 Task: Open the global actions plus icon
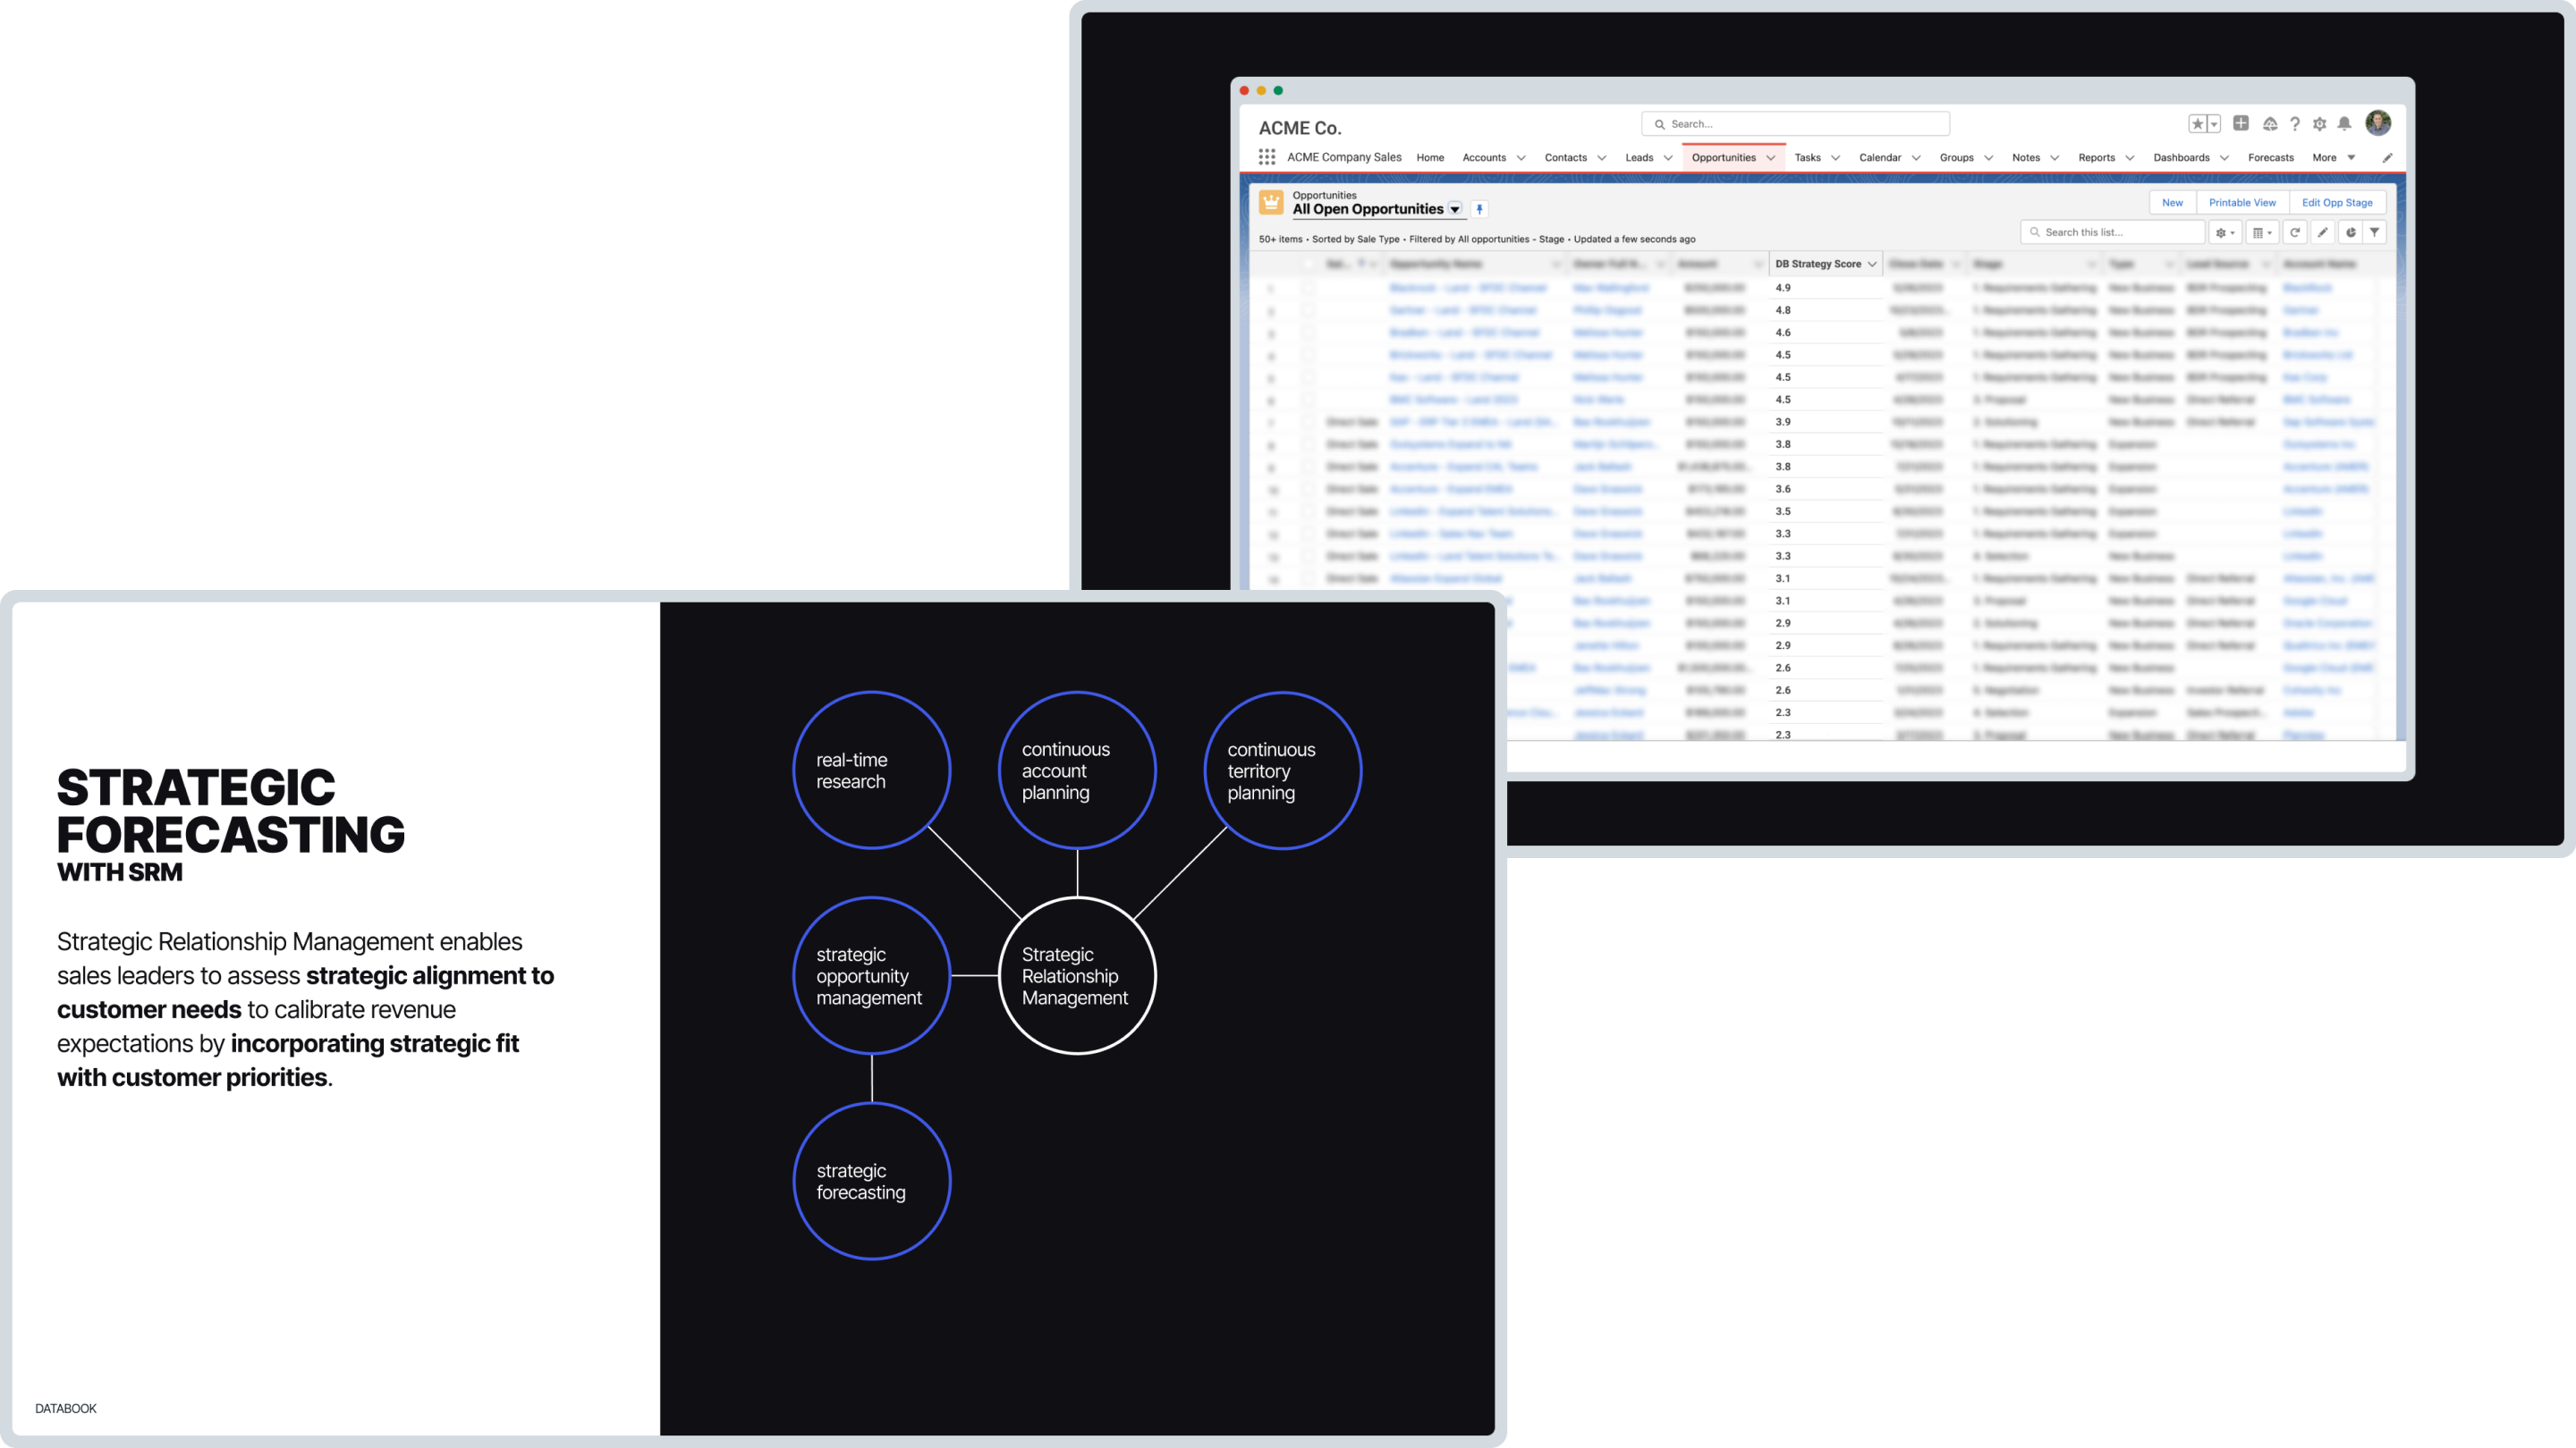(x=2241, y=123)
